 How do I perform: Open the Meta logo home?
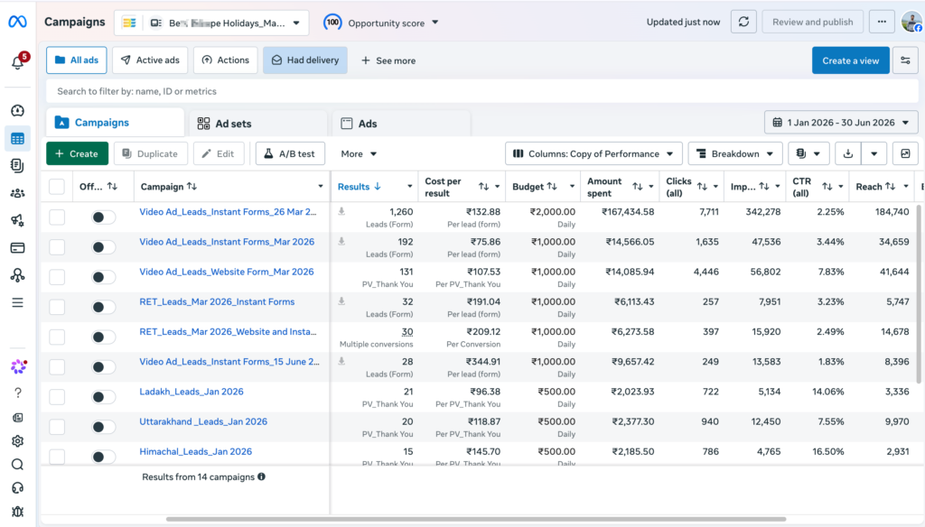click(x=18, y=22)
